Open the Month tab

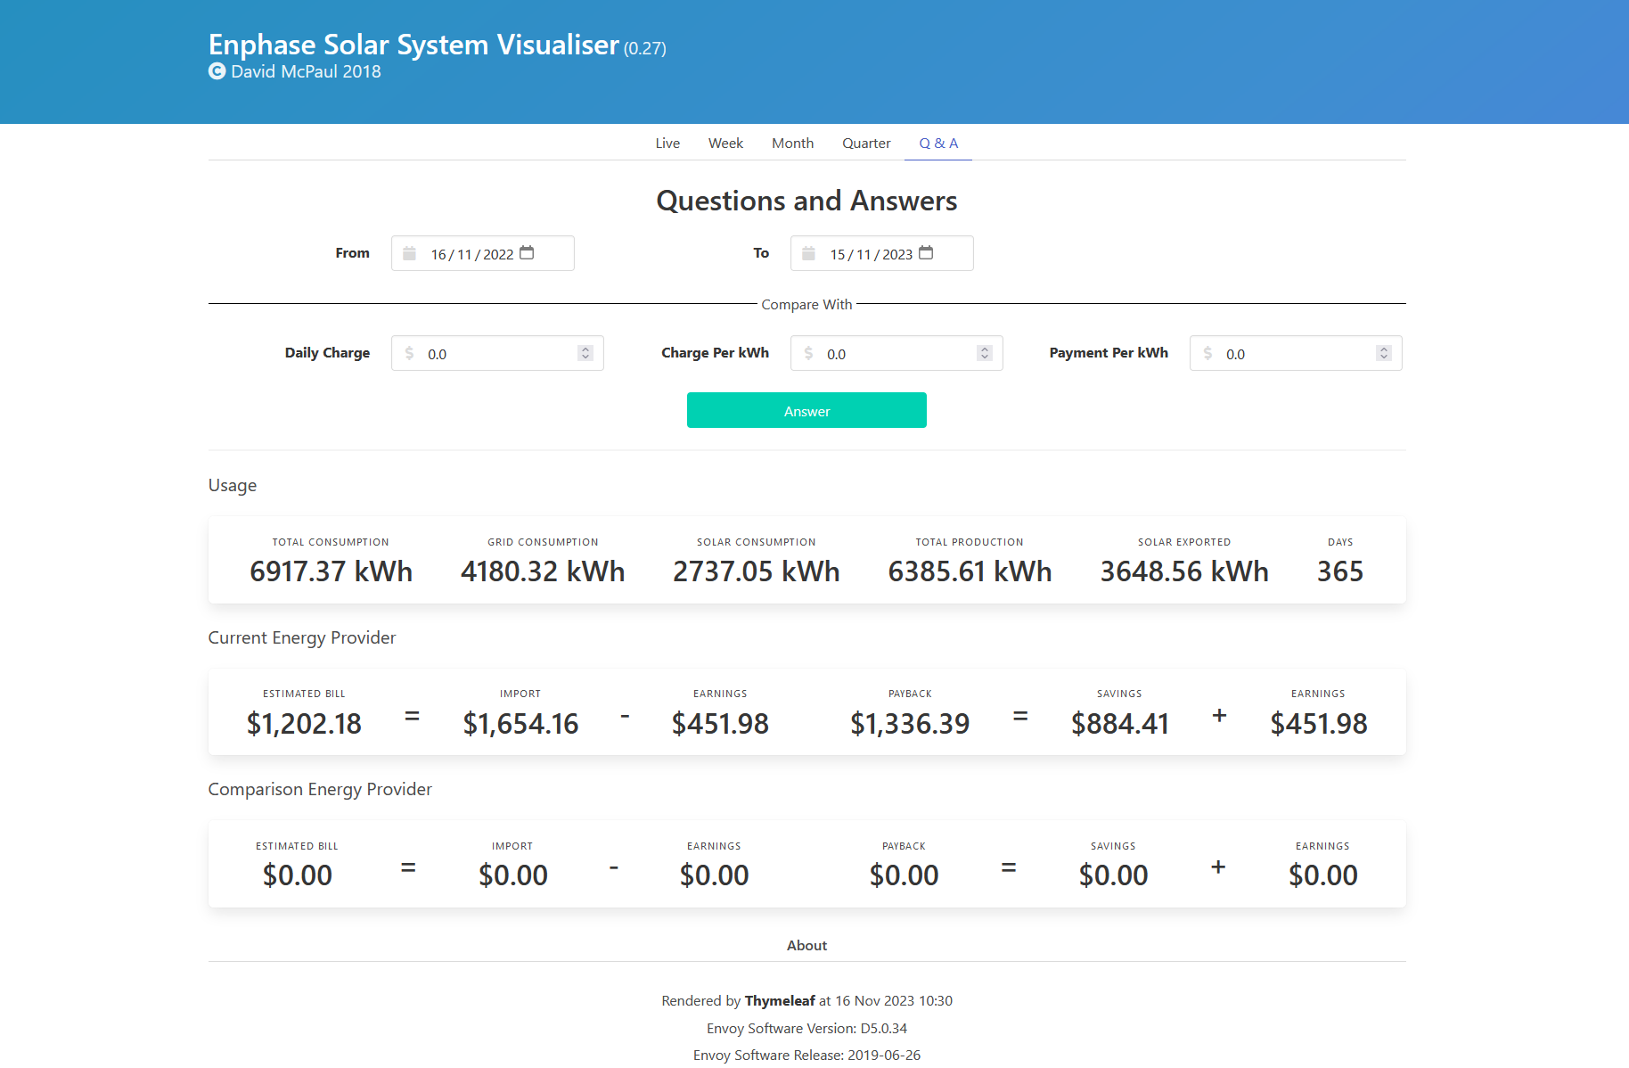(x=792, y=144)
